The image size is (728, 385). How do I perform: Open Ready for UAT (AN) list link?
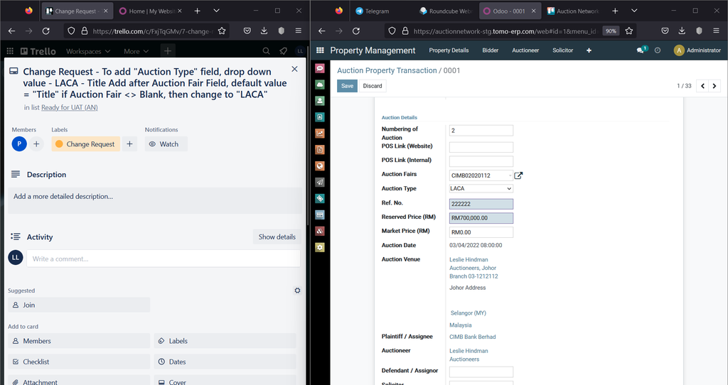69,107
